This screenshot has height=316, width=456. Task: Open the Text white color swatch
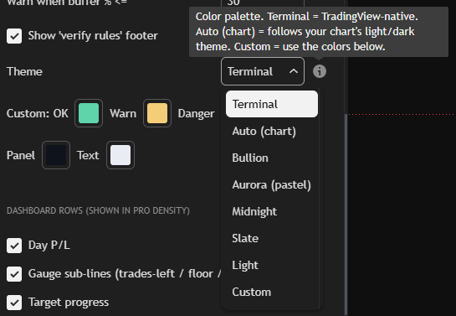pyautogui.click(x=120, y=155)
